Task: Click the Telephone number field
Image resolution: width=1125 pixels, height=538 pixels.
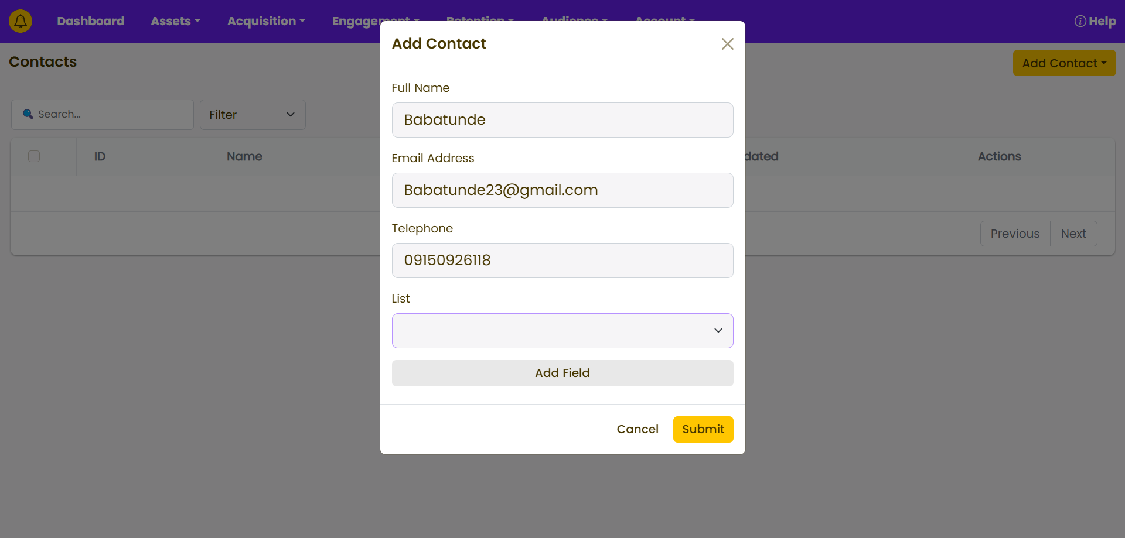Action: coord(562,261)
